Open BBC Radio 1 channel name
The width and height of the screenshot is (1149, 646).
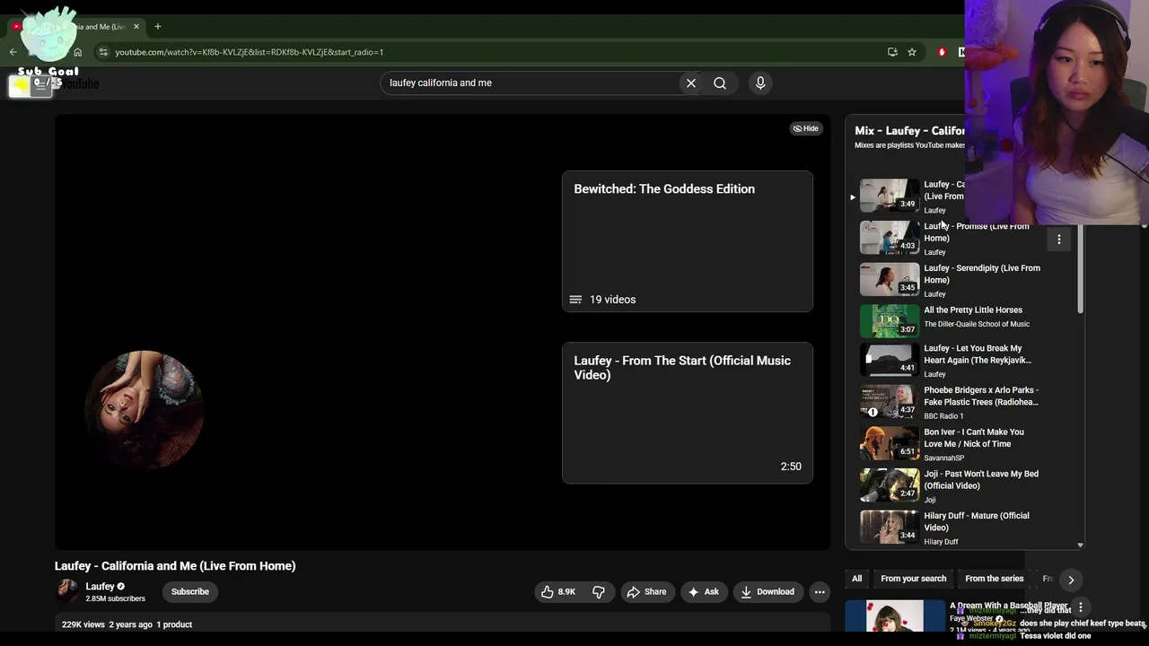pyautogui.click(x=943, y=416)
